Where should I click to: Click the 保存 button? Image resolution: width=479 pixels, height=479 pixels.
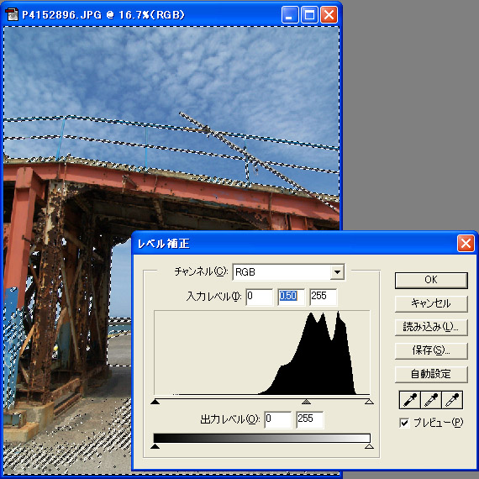(431, 350)
